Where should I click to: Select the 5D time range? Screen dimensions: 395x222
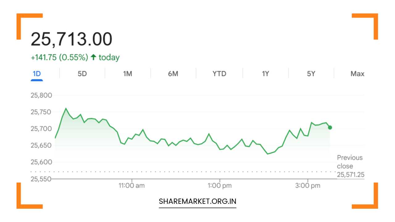pyautogui.click(x=82, y=73)
